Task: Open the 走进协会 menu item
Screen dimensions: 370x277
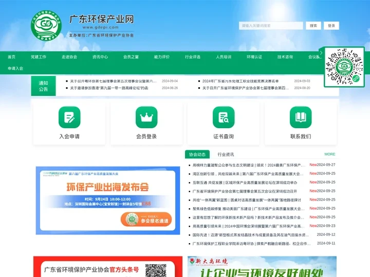Action: click(x=69, y=57)
